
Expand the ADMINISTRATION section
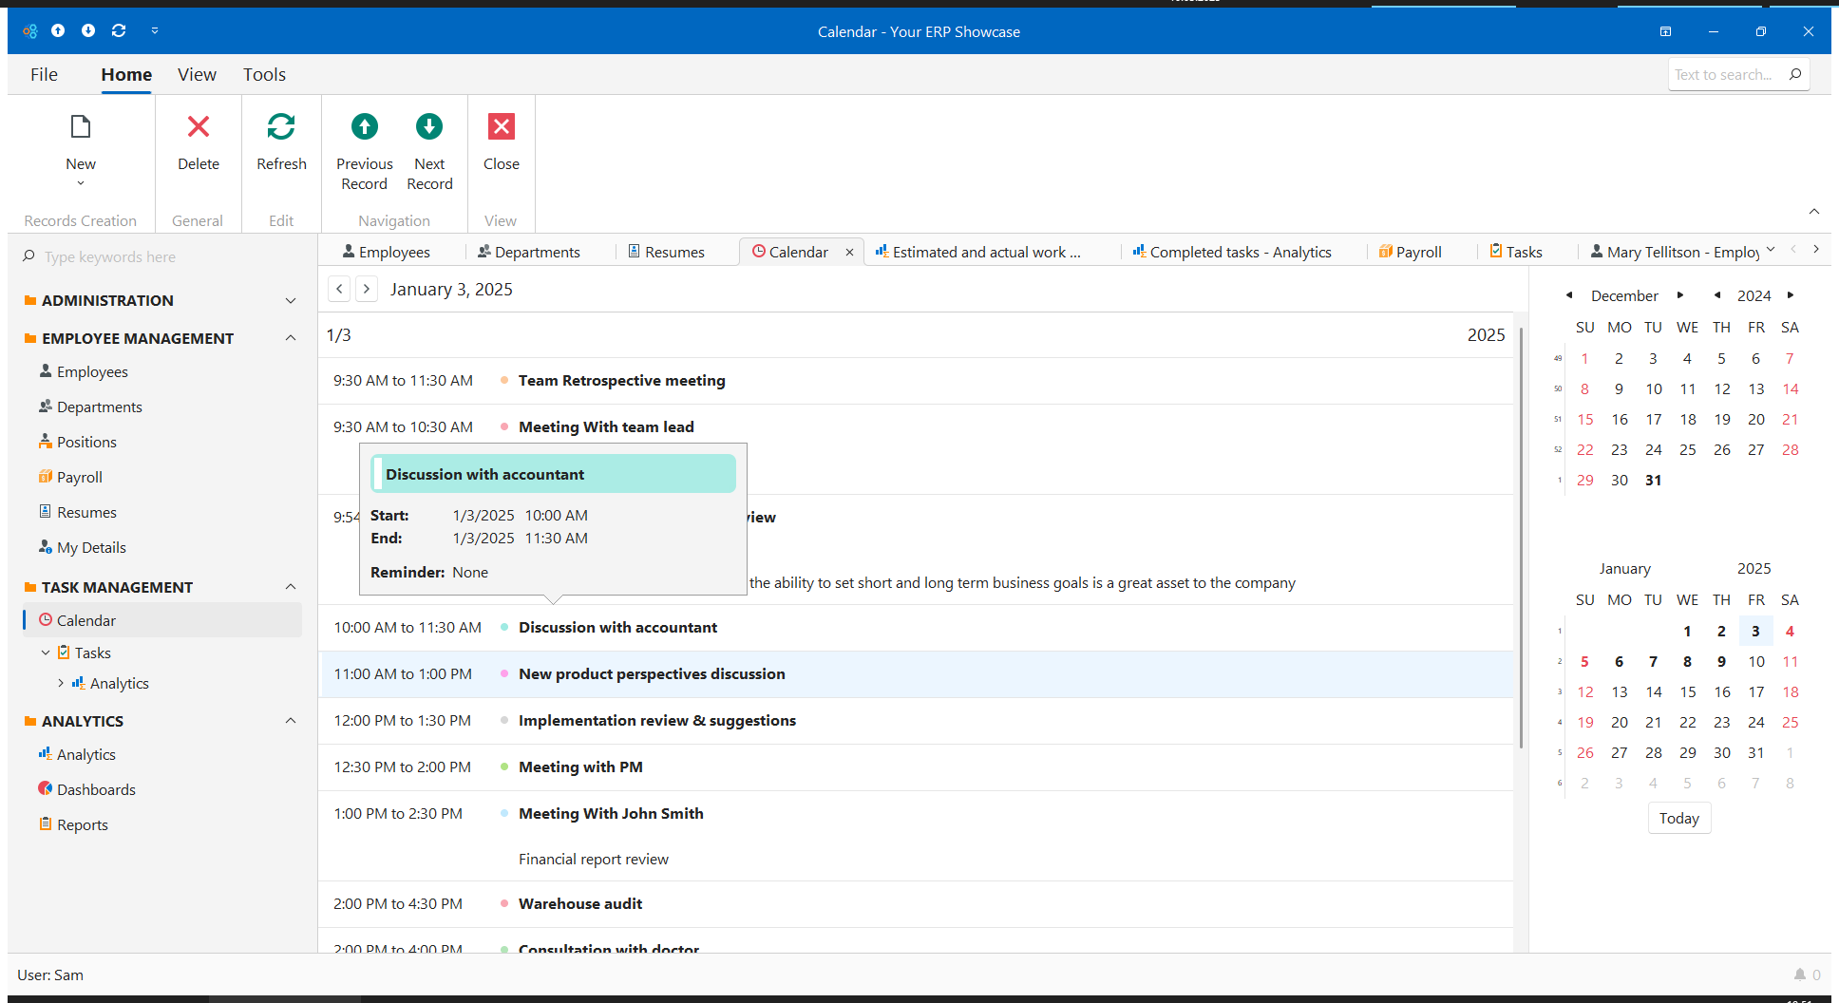(x=291, y=300)
